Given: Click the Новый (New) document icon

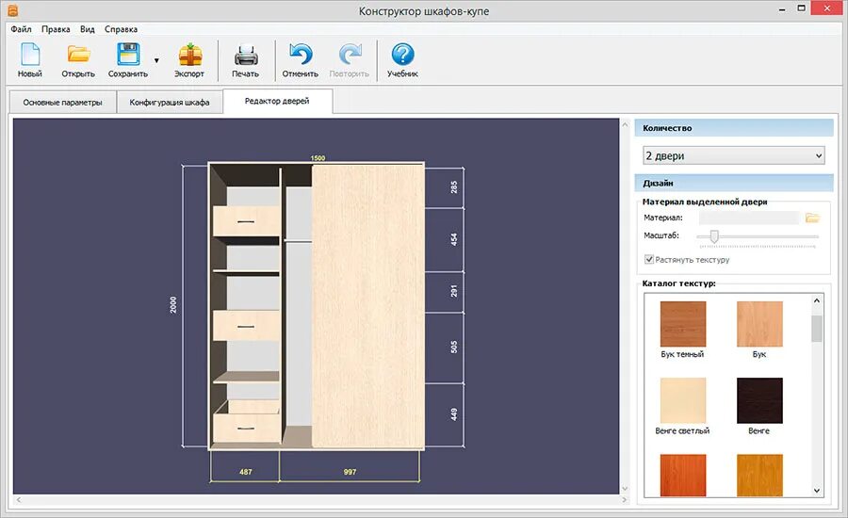Looking at the screenshot, I should click(30, 55).
